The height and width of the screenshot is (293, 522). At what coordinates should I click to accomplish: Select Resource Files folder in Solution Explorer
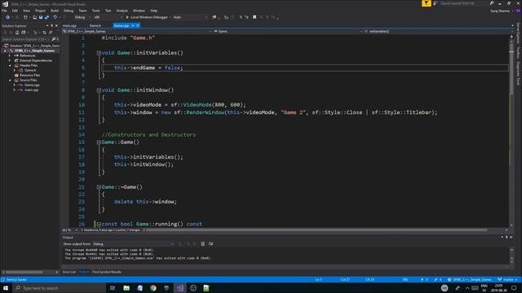tap(29, 75)
